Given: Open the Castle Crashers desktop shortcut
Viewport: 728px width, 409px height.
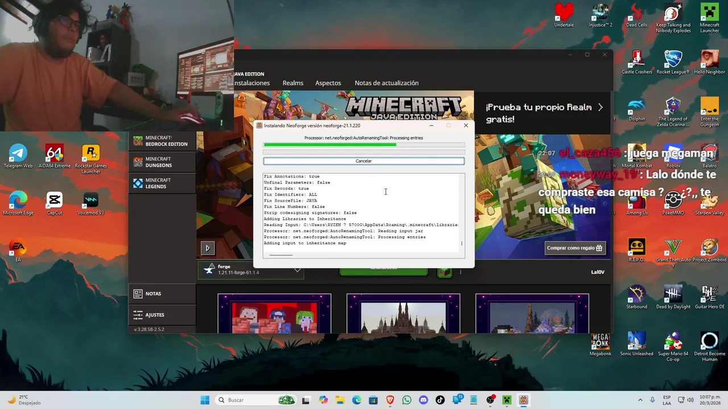Looking at the screenshot, I should point(636,62).
